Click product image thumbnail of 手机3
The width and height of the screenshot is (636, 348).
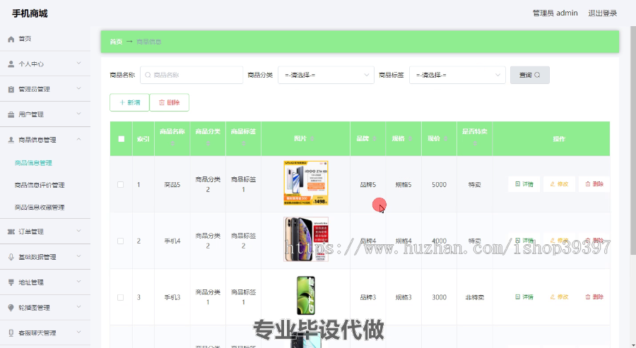(306, 296)
